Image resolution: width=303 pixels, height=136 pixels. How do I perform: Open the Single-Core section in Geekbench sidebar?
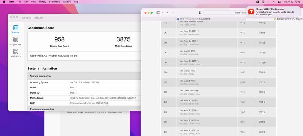tap(16, 41)
